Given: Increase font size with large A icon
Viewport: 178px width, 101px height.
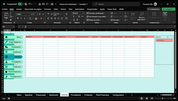Looking at the screenshot, I should (40, 14).
